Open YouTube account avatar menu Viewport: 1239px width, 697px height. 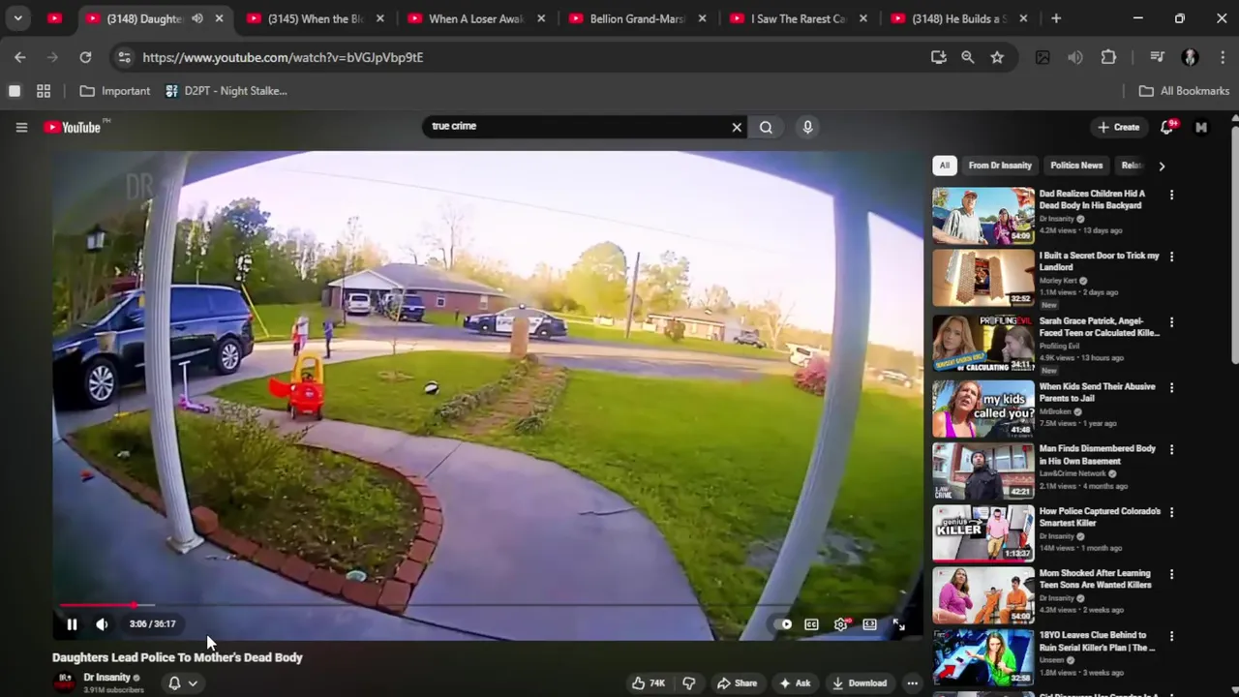[x=1201, y=127]
